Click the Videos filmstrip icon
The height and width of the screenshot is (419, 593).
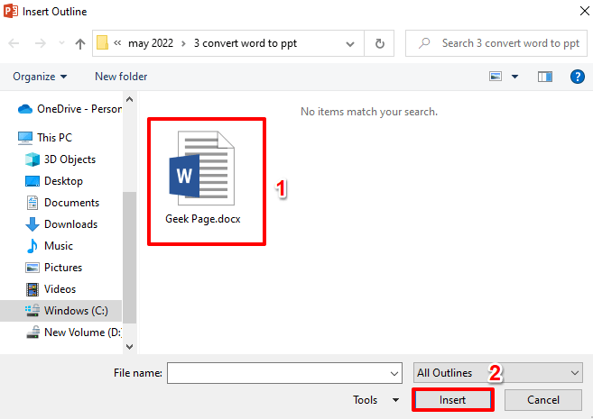point(32,289)
